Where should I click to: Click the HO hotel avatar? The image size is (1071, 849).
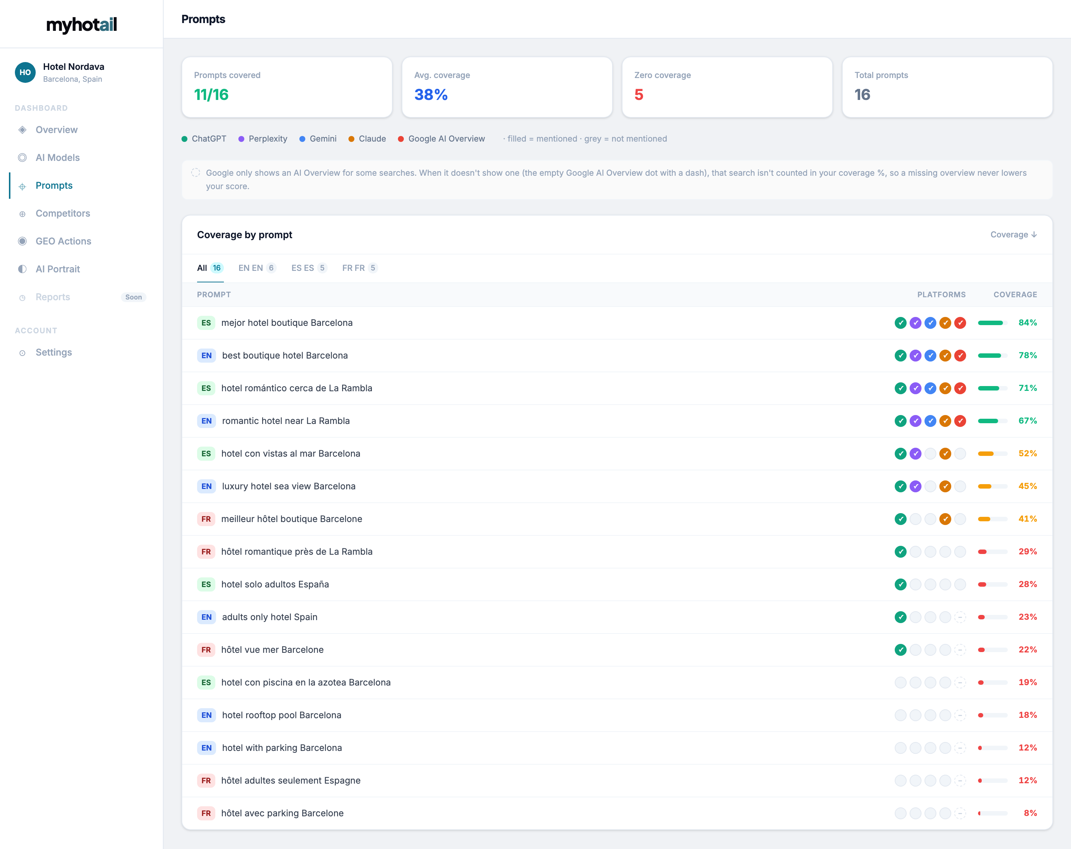(x=25, y=72)
